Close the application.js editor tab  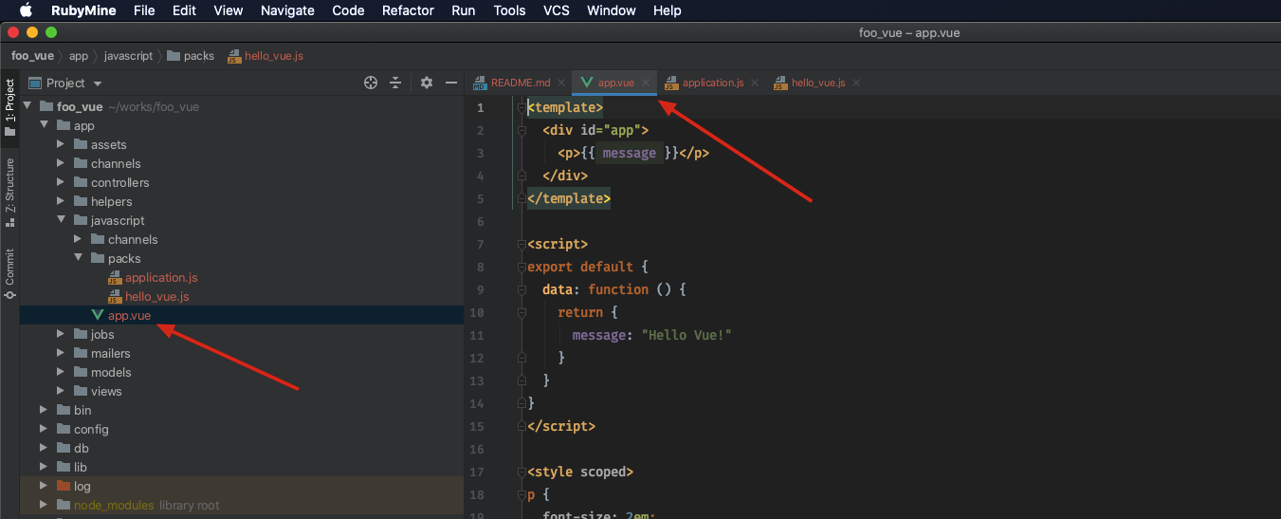[x=755, y=83]
